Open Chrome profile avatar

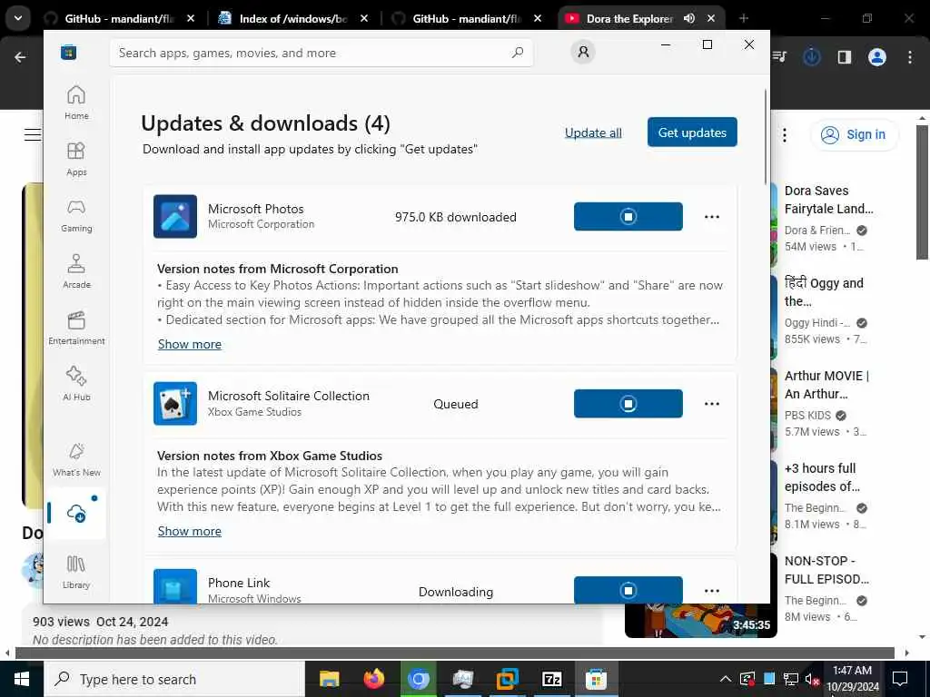(877, 57)
